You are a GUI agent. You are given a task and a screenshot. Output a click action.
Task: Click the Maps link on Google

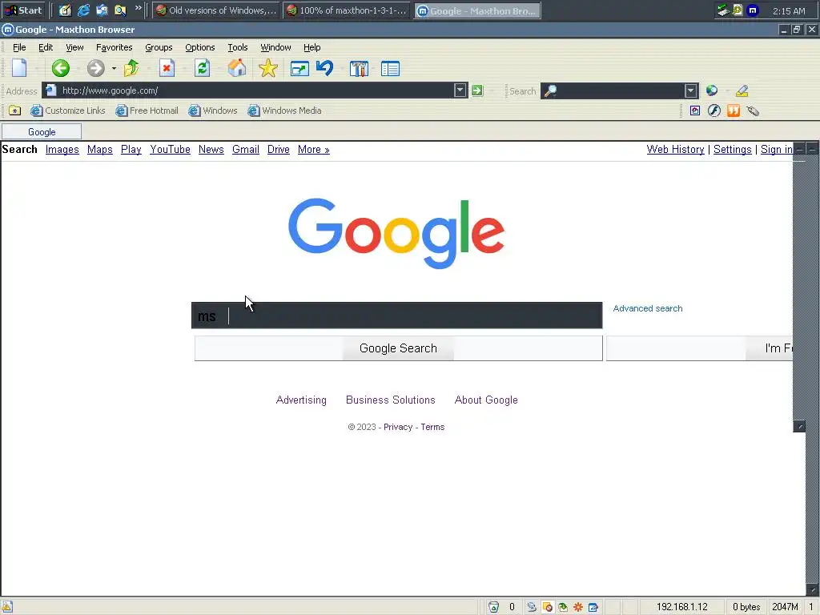[100, 150]
